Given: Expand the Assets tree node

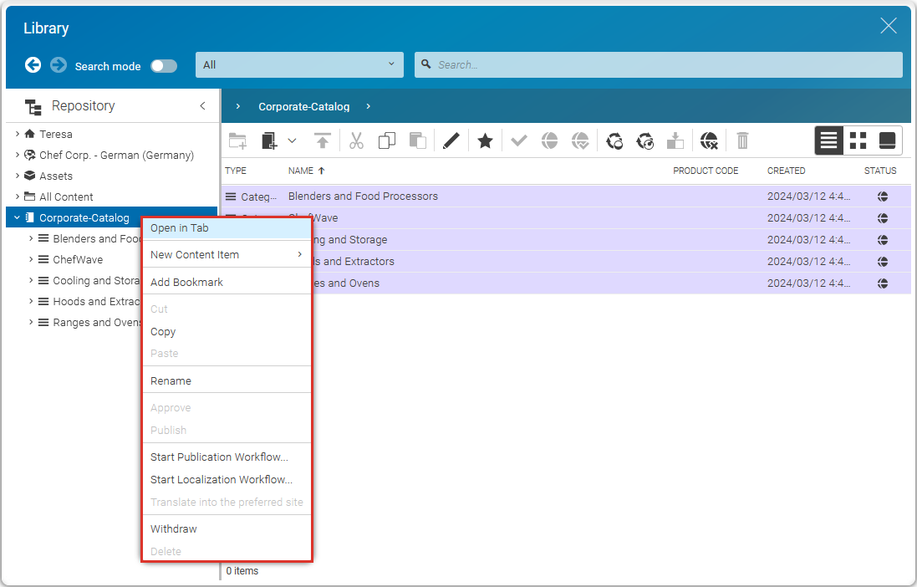Looking at the screenshot, I should coord(17,176).
